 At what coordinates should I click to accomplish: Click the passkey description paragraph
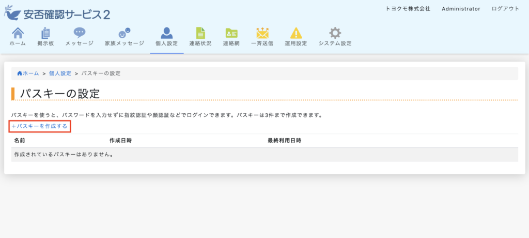coord(167,115)
